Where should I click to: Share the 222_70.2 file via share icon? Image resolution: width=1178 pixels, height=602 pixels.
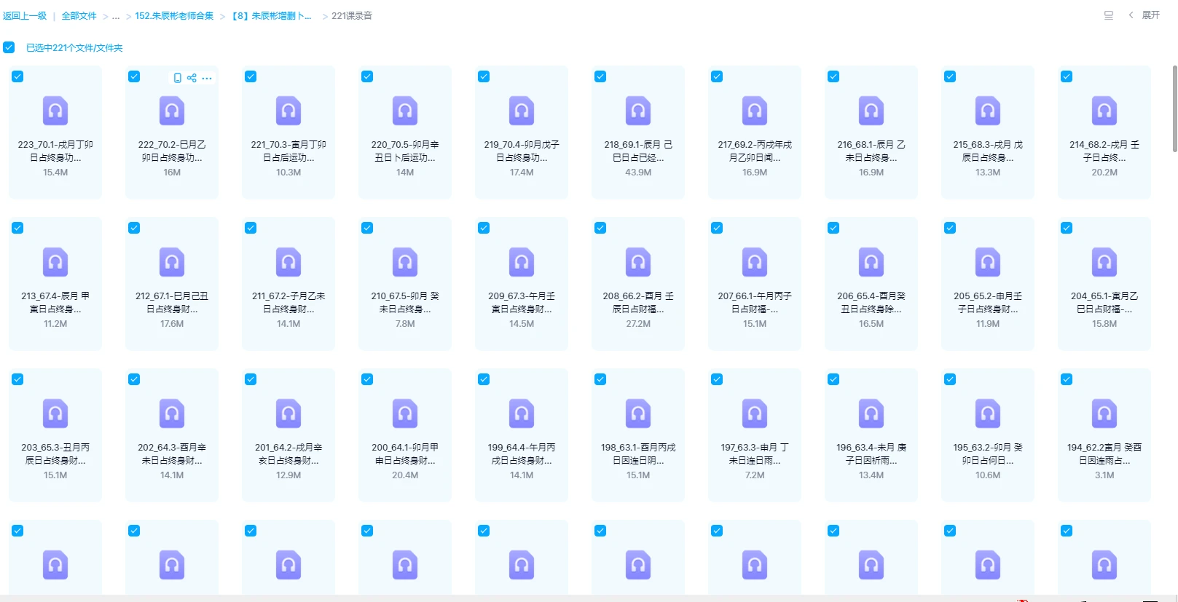pos(192,78)
